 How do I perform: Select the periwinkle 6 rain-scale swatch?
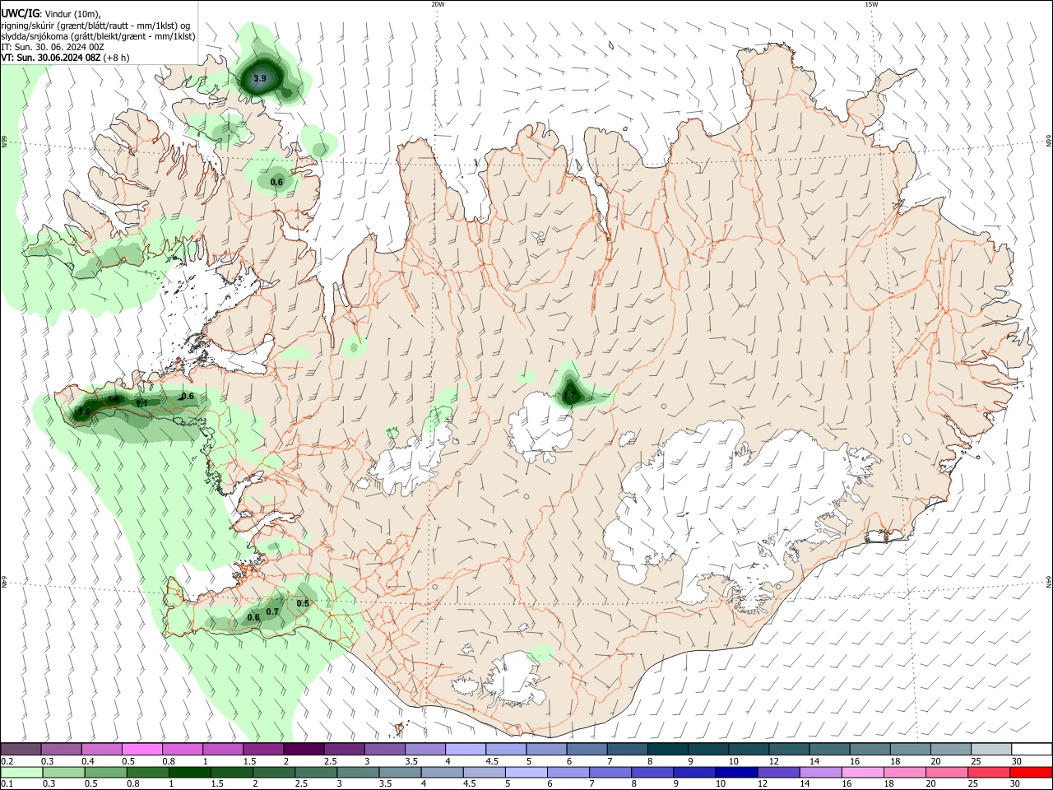coord(567,773)
